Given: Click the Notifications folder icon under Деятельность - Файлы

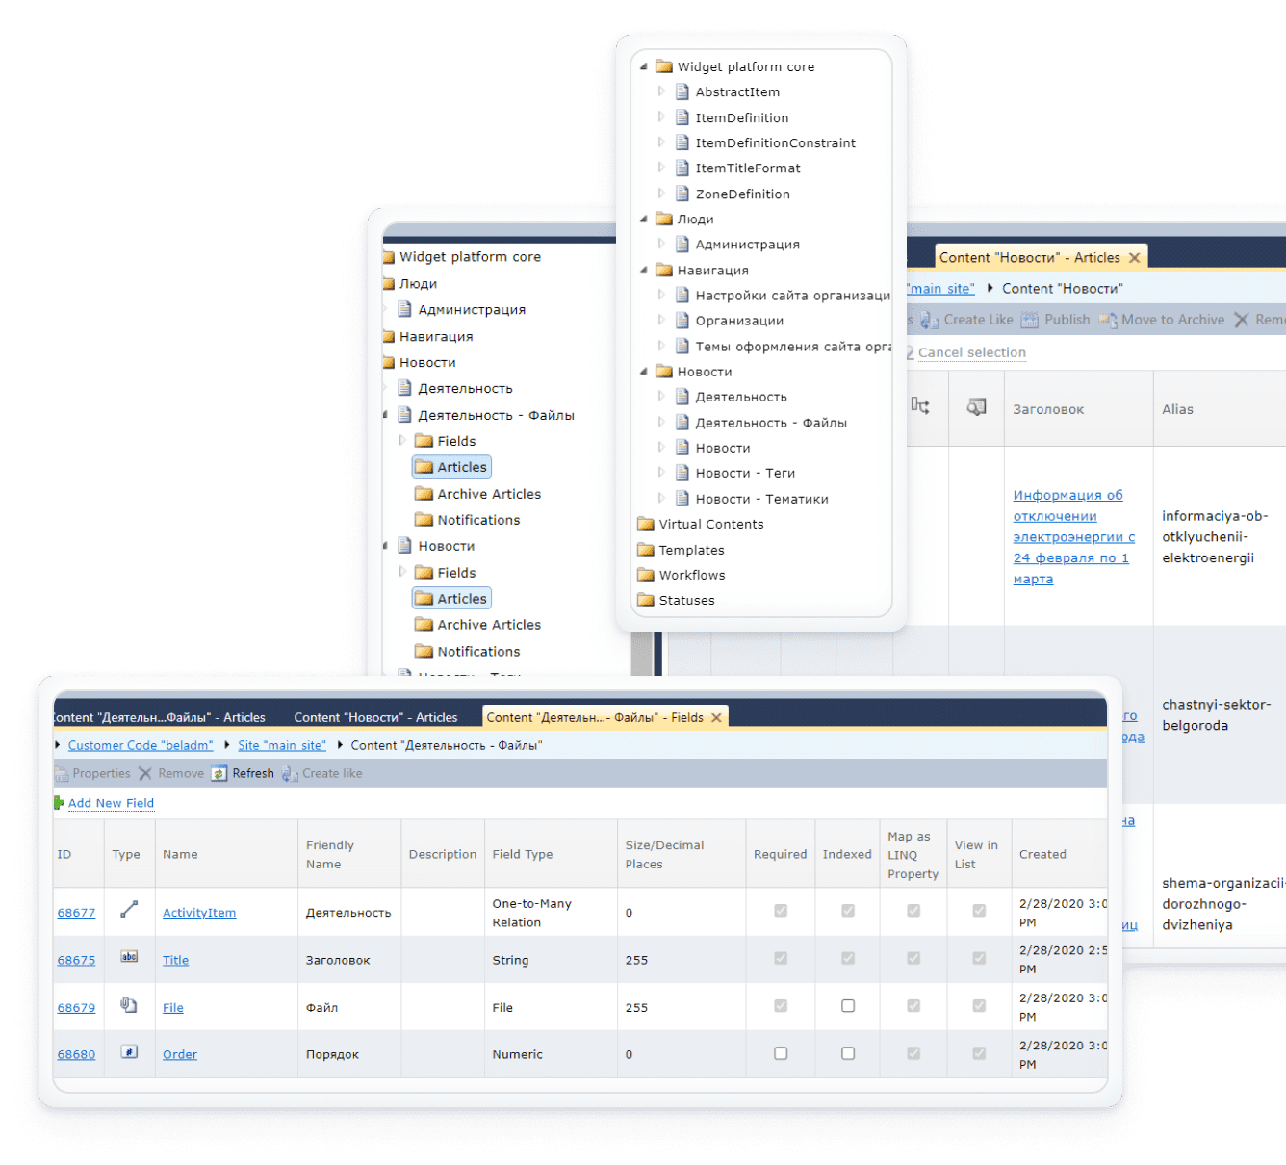Looking at the screenshot, I should pyautogui.click(x=424, y=520).
